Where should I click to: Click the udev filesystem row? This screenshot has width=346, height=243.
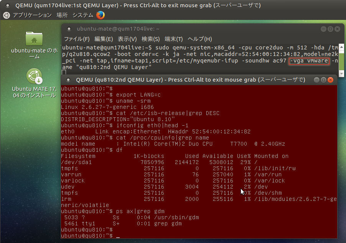[x=165, y=187]
